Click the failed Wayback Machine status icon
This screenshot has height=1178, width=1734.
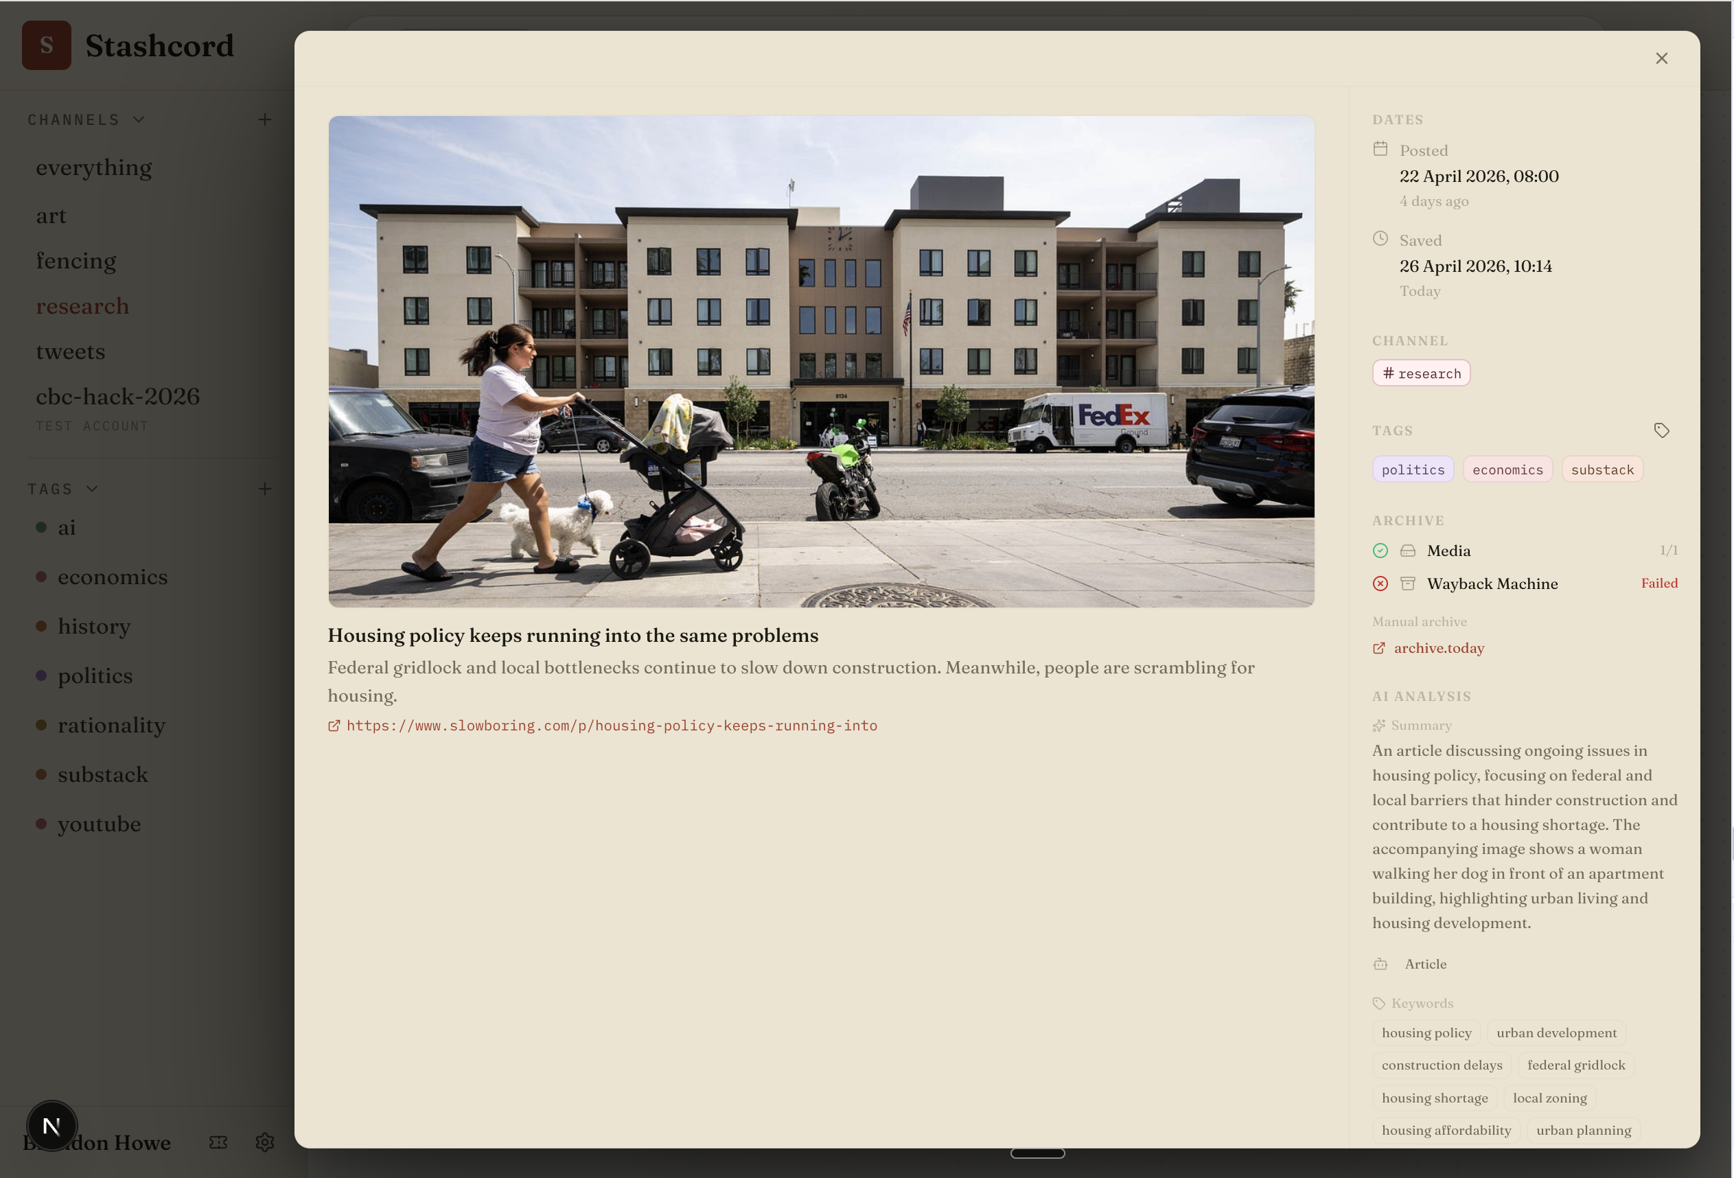1380,584
